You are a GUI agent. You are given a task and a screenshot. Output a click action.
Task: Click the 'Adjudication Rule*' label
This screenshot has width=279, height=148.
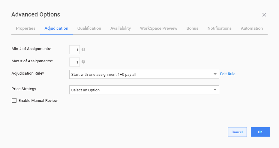pyautogui.click(x=28, y=73)
